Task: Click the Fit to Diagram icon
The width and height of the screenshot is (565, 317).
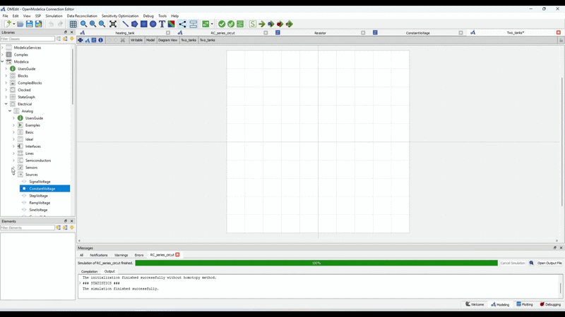Action: click(x=113, y=24)
